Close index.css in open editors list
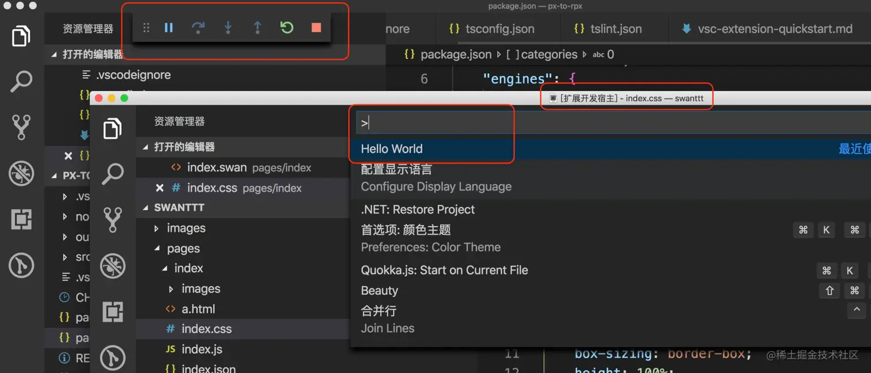871x373 pixels. click(x=160, y=188)
